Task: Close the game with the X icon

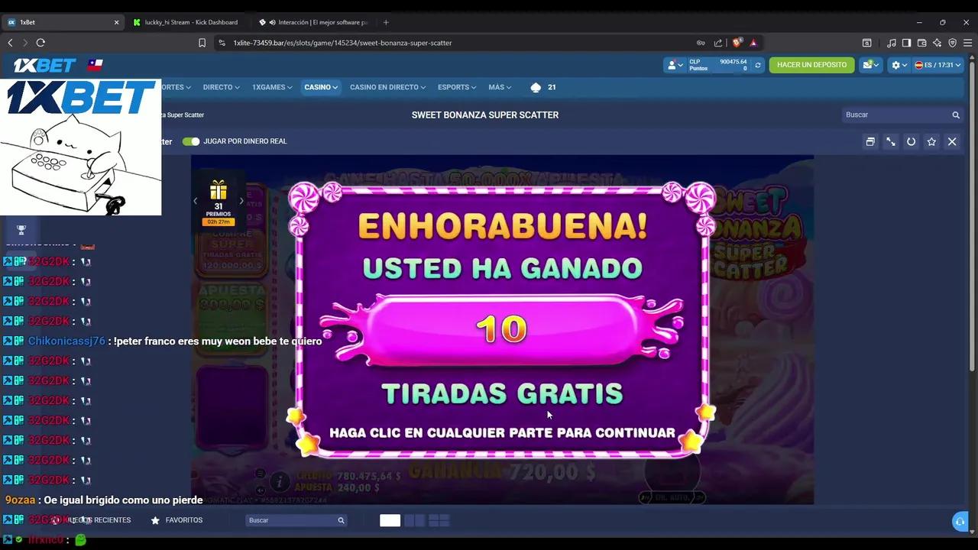Action: tap(952, 141)
